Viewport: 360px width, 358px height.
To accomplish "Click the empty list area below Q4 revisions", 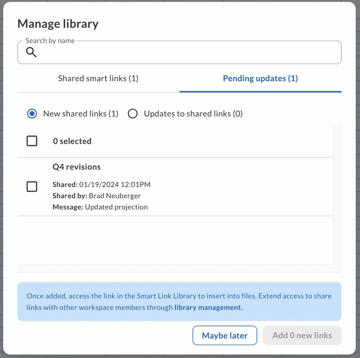I will point(175,240).
